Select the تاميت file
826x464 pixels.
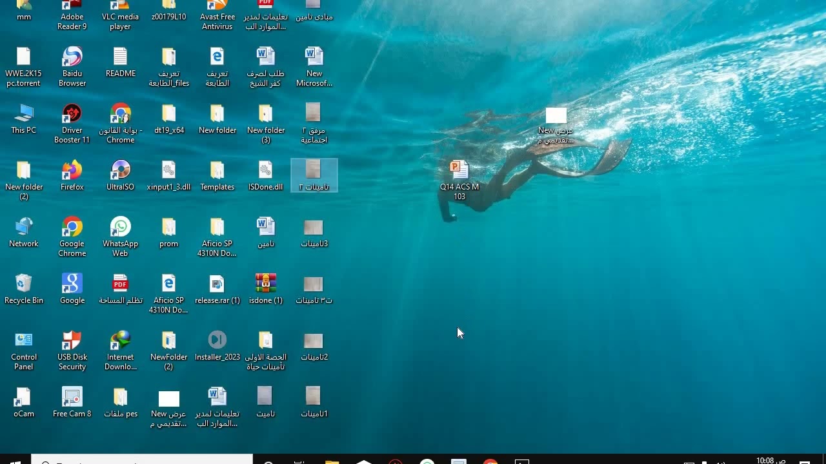(265, 403)
